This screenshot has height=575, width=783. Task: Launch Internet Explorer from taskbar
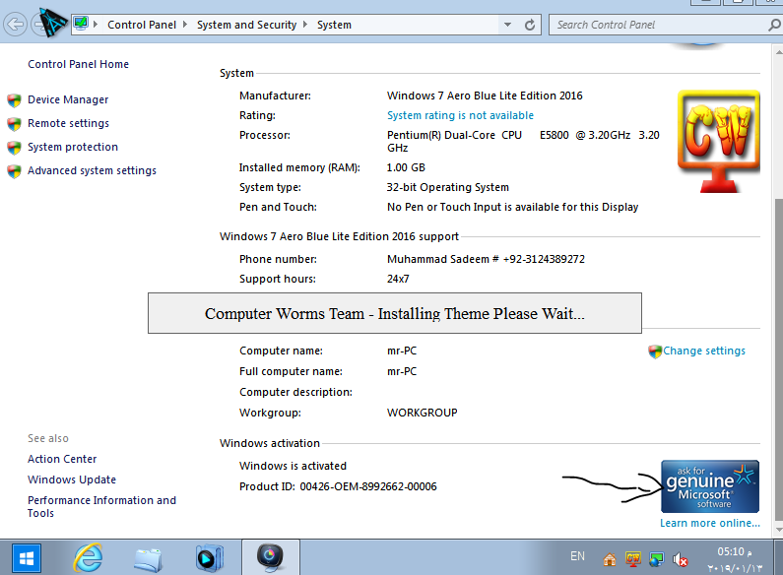88,557
